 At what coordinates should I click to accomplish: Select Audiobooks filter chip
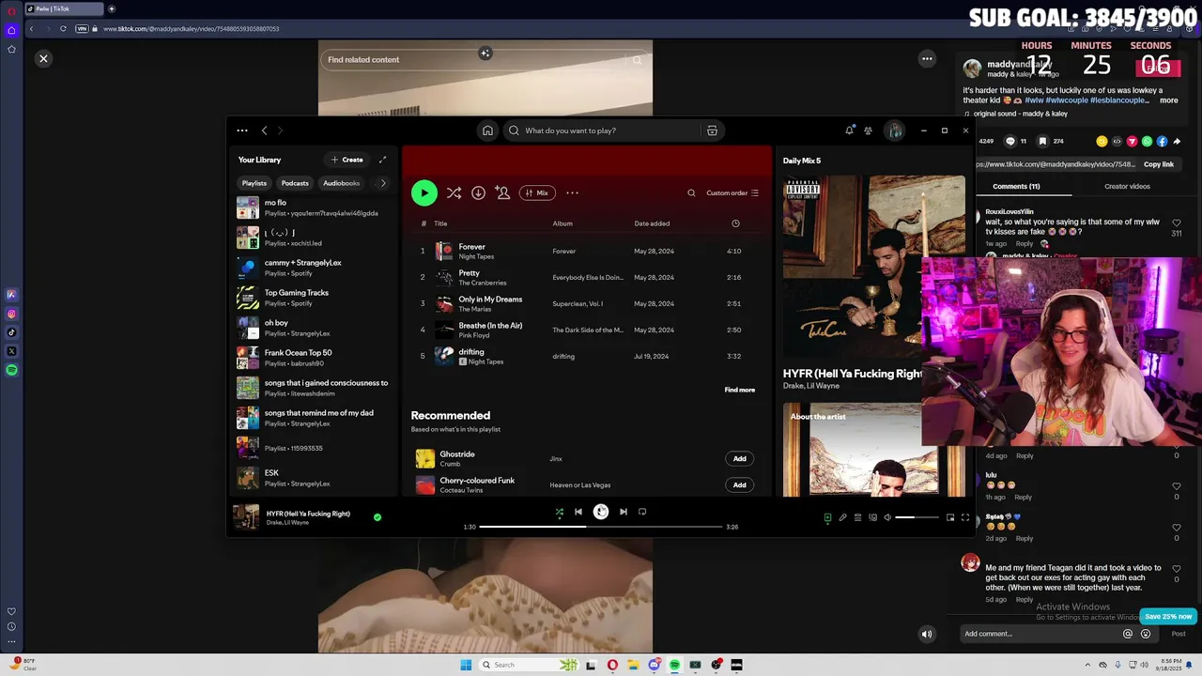click(x=342, y=183)
